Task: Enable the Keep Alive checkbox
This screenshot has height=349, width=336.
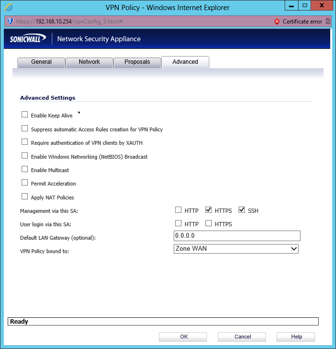Action: (x=25, y=115)
